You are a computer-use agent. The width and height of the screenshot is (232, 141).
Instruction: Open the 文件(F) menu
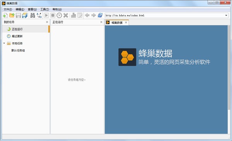point(8,9)
